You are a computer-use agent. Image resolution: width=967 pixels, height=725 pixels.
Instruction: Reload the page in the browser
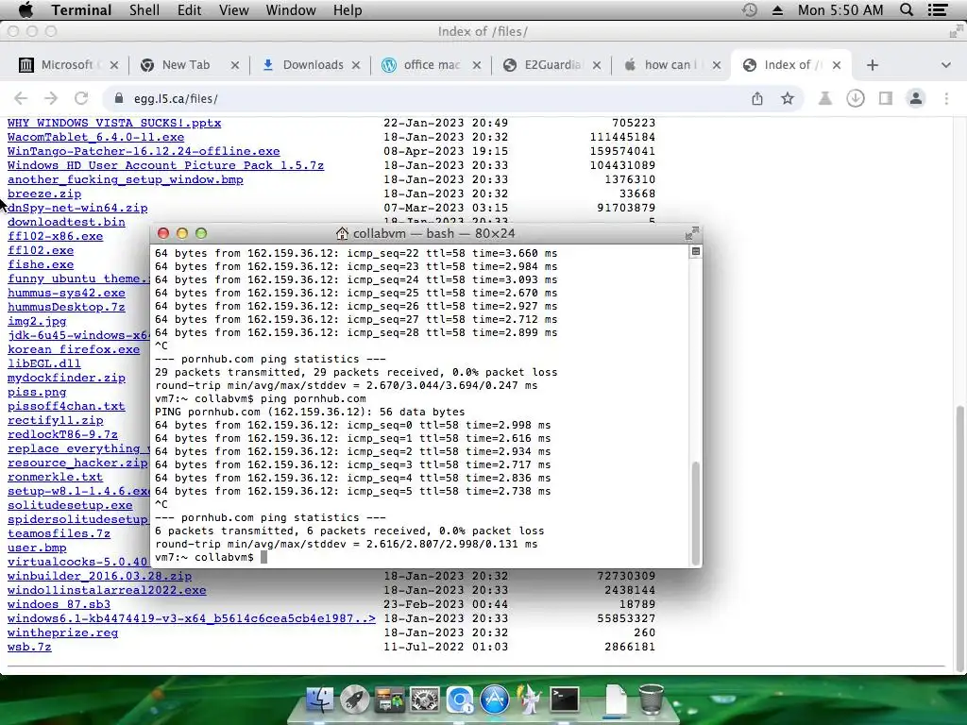click(81, 98)
